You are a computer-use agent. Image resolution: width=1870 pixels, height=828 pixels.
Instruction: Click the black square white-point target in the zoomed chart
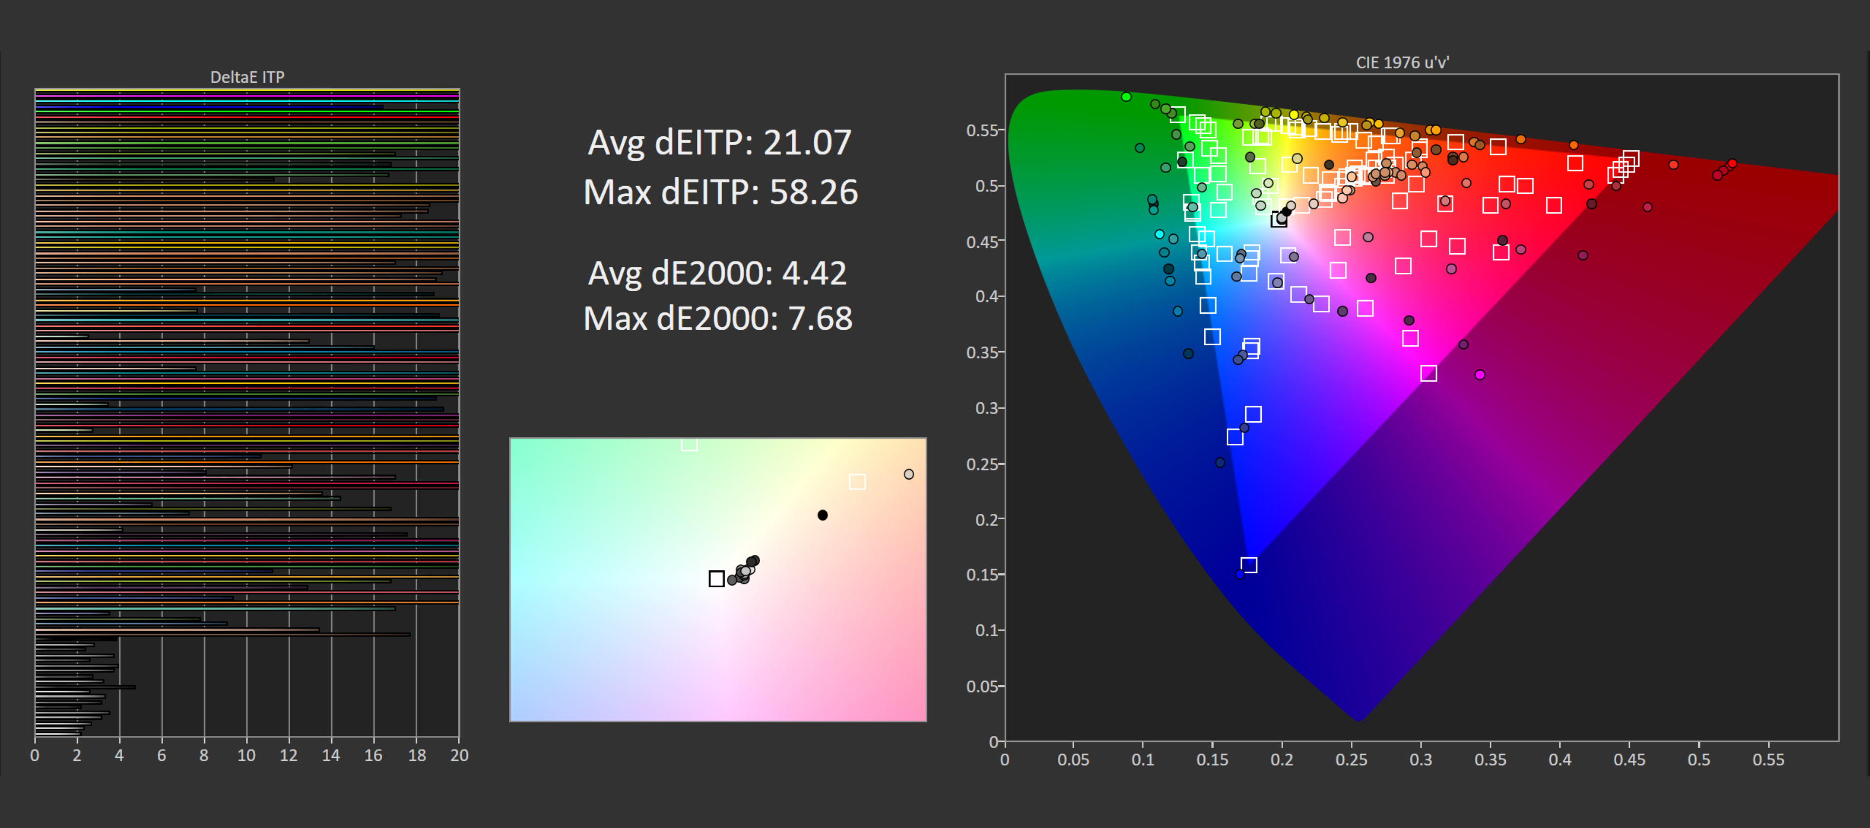pos(716,579)
